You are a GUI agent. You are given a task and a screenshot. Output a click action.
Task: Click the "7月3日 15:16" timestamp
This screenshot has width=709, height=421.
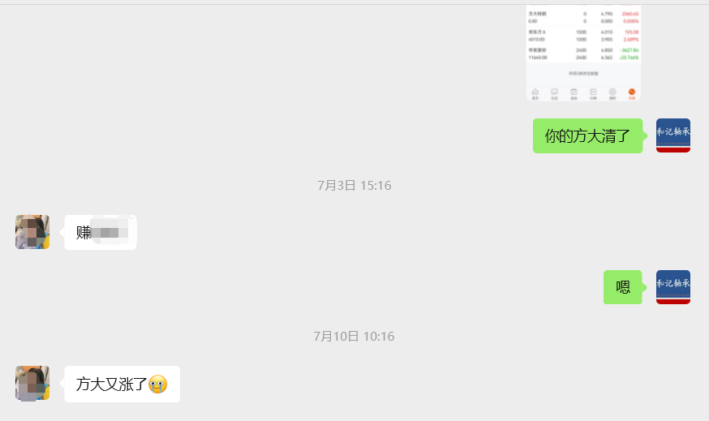coord(354,186)
